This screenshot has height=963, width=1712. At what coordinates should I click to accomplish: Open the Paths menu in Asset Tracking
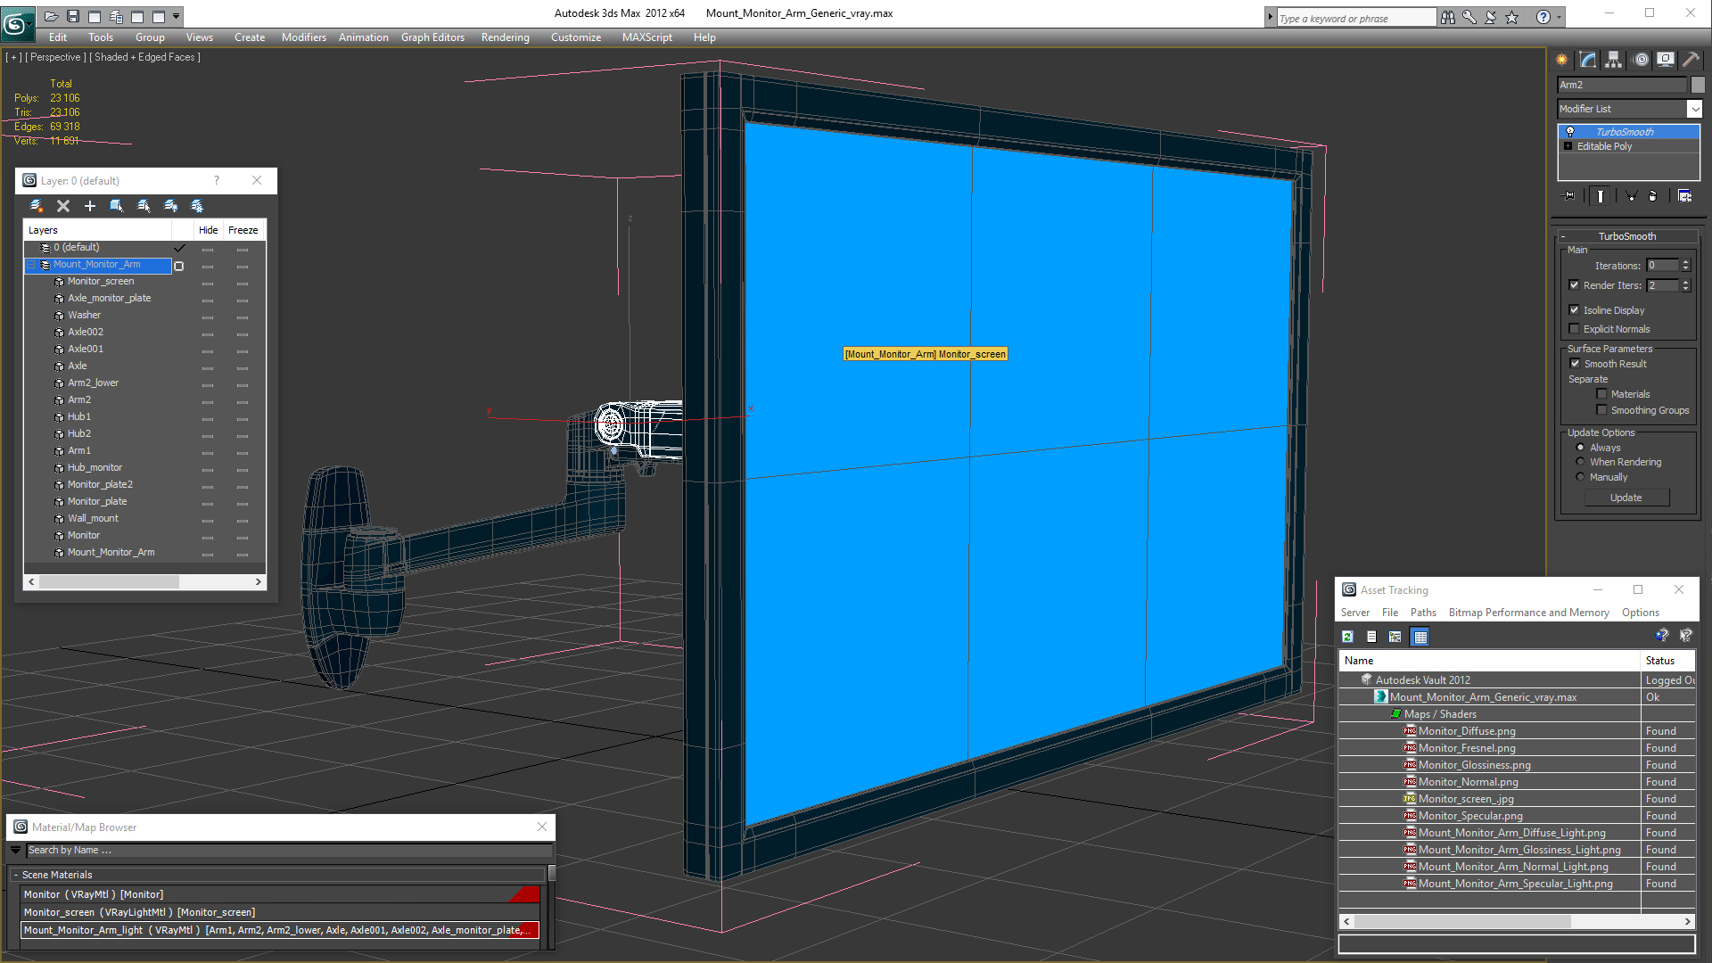[x=1422, y=613]
